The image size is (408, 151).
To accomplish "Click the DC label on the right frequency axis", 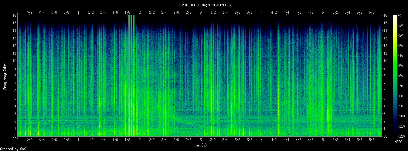I will tap(385, 136).
